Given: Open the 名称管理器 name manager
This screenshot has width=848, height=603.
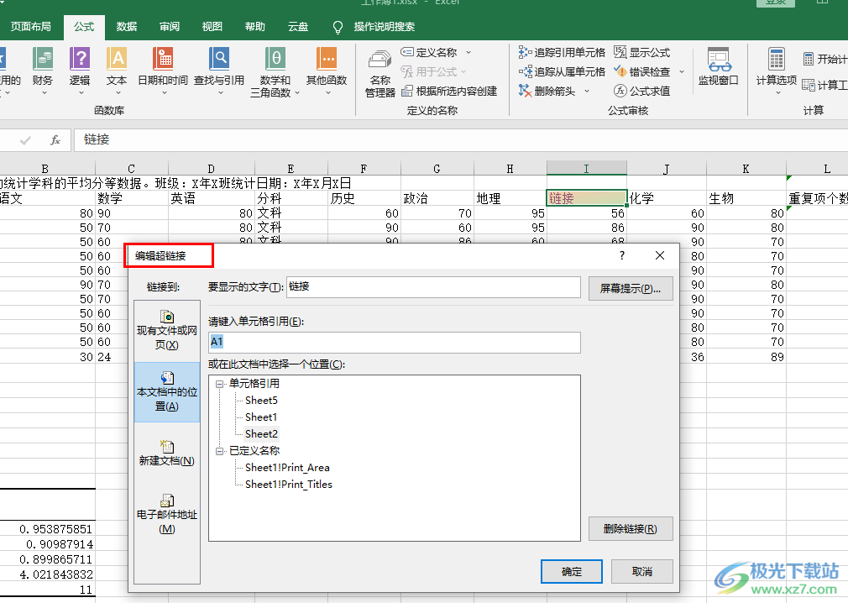Looking at the screenshot, I should pos(380,74).
